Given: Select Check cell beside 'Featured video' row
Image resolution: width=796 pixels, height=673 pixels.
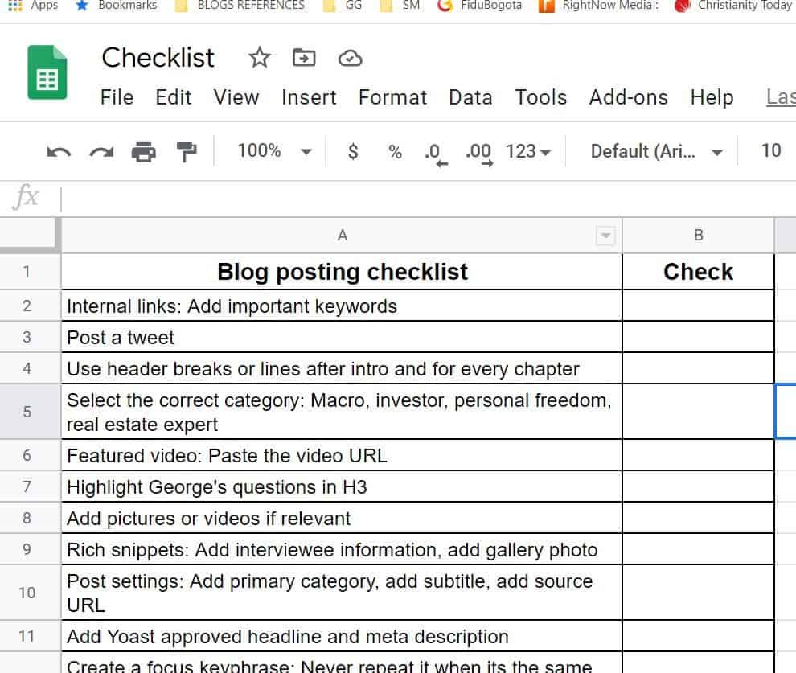Looking at the screenshot, I should [x=698, y=456].
